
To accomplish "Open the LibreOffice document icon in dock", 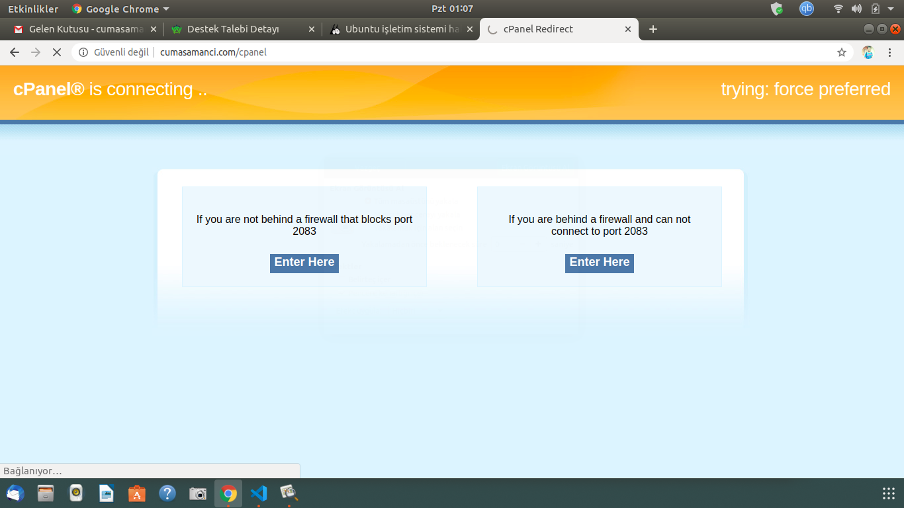I will tap(107, 493).
